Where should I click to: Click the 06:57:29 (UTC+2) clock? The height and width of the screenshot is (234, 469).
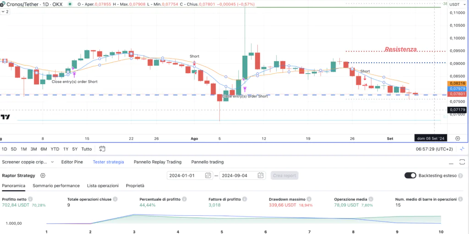tap(434, 149)
